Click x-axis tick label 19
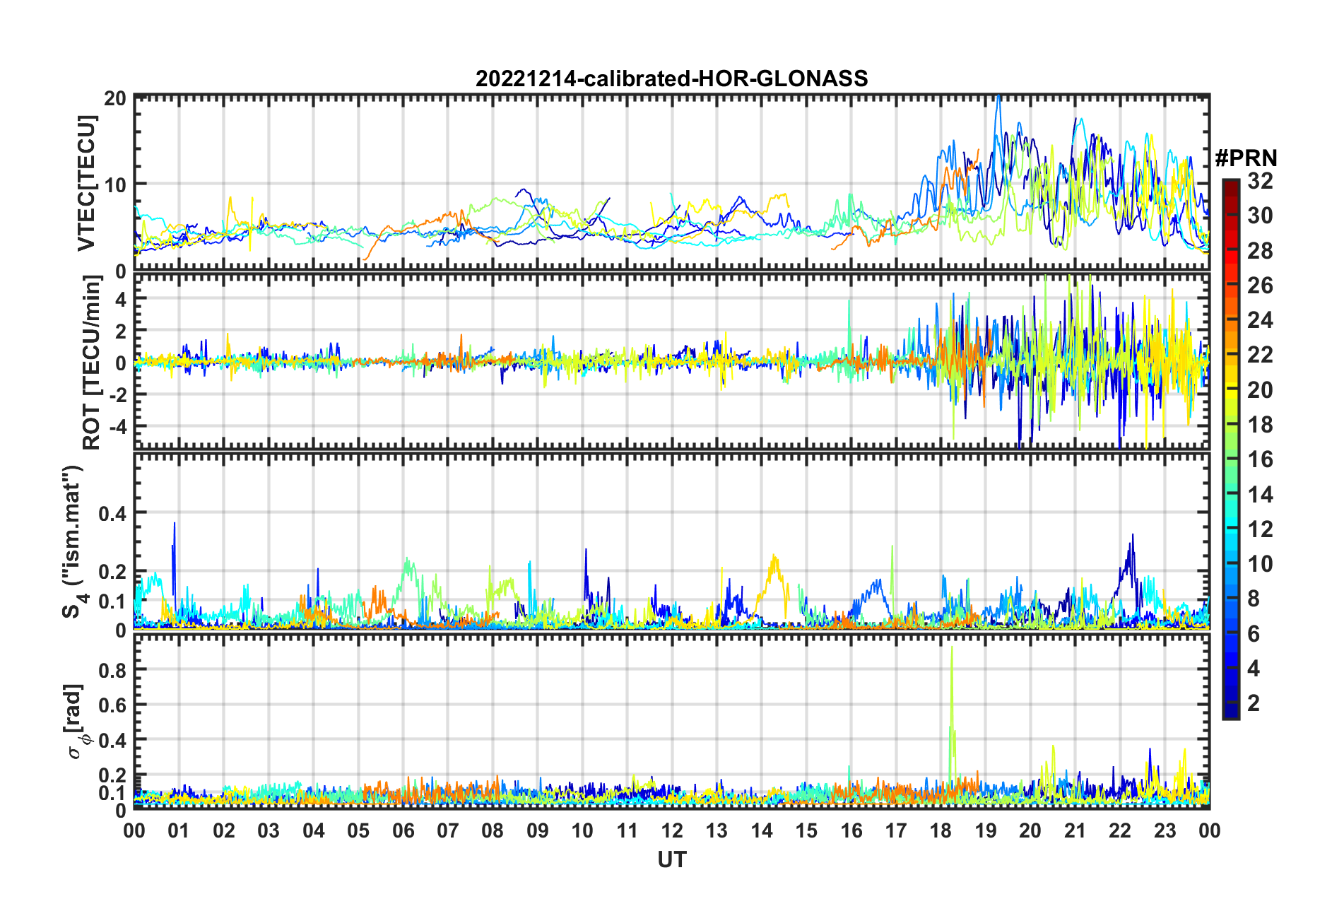The height and width of the screenshot is (899, 1344). click(x=986, y=830)
